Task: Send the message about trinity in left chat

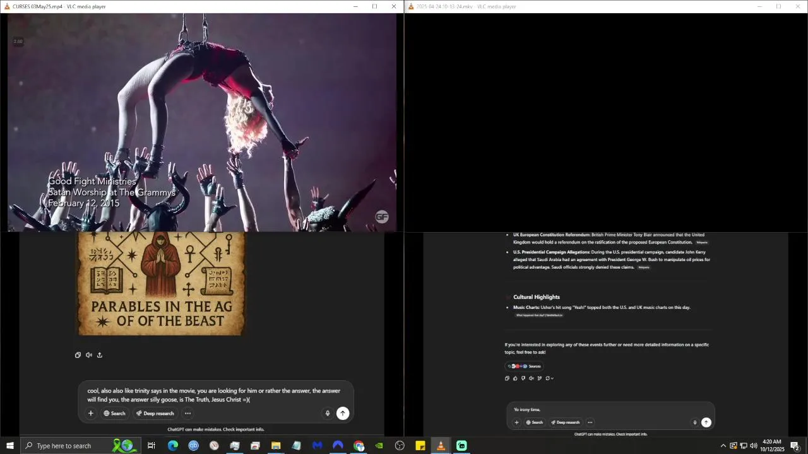Action: tap(343, 414)
